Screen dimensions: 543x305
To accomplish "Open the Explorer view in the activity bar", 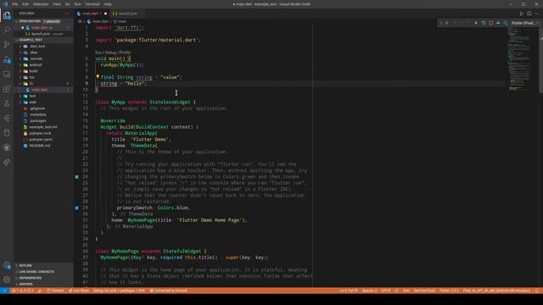I will (7, 15).
